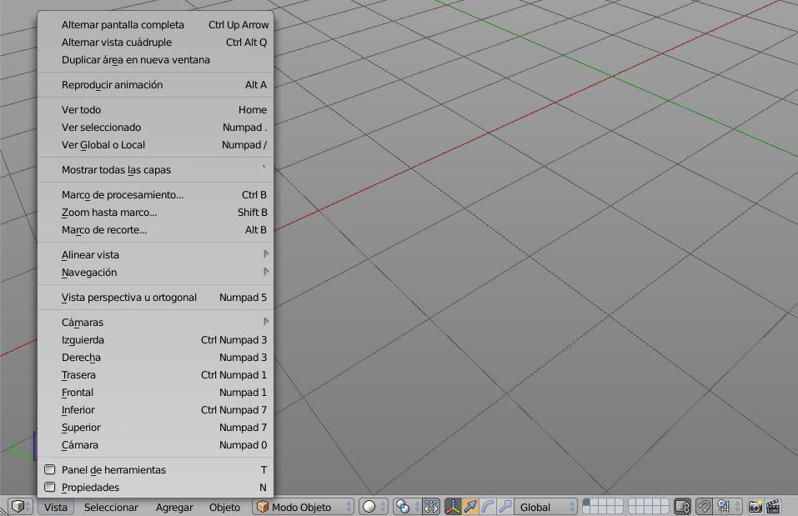Click the Vista menu
The width and height of the screenshot is (798, 516).
tap(56, 507)
